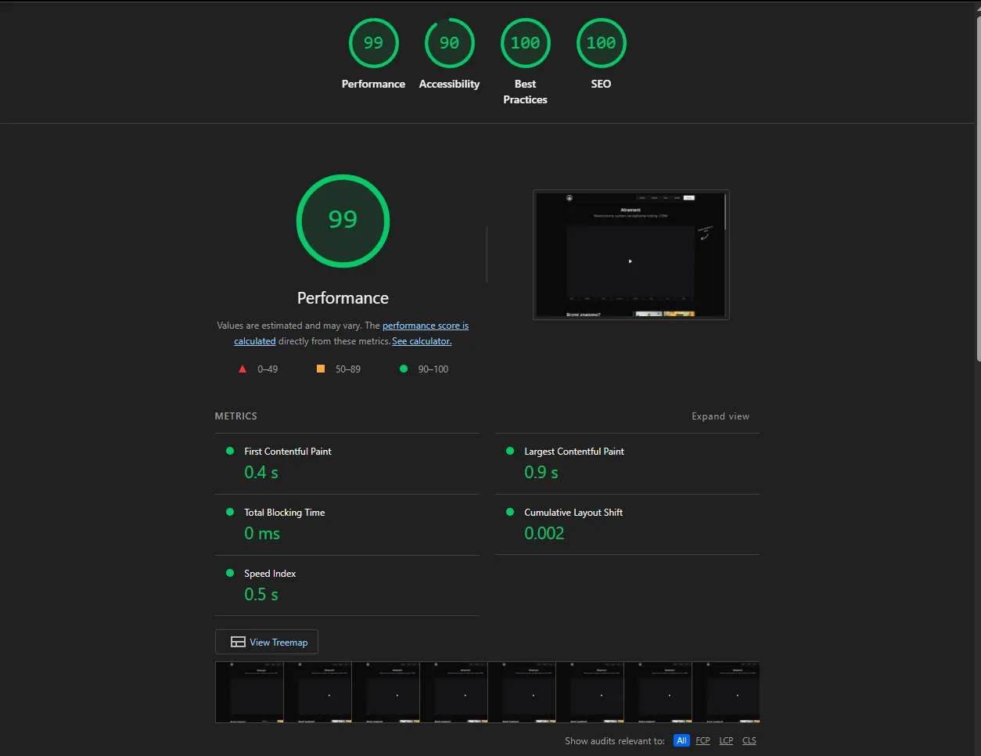Image resolution: width=981 pixels, height=756 pixels.
Task: Expand the Largest Contentful Paint metric
Action: (x=627, y=463)
